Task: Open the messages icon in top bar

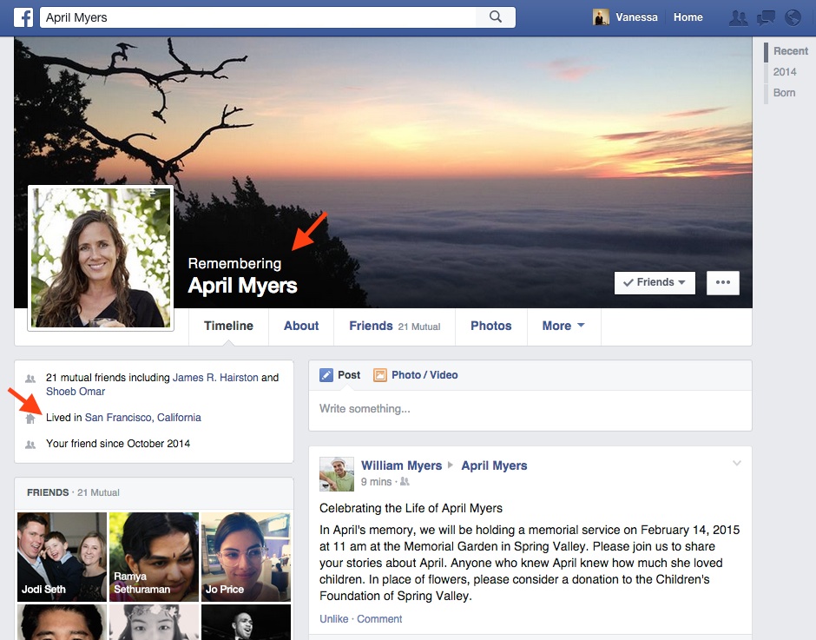Action: coord(765,17)
